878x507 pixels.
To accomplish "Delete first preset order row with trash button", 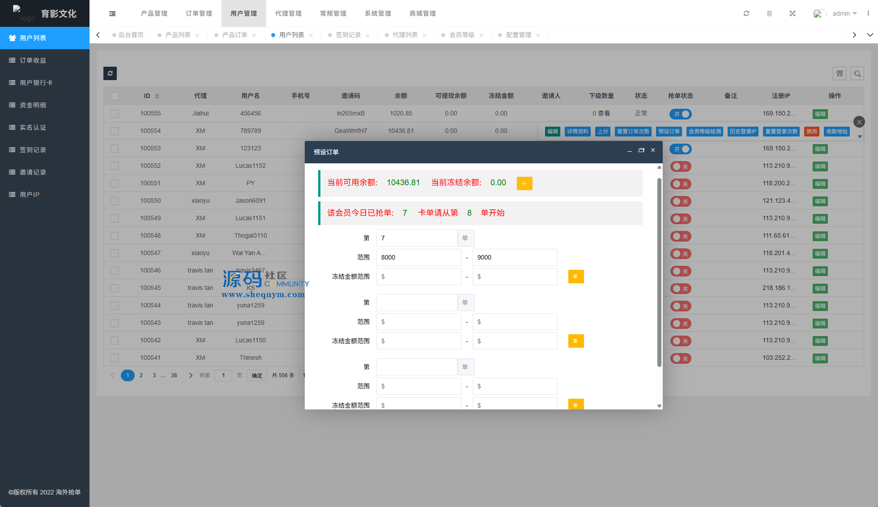I will coord(575,277).
